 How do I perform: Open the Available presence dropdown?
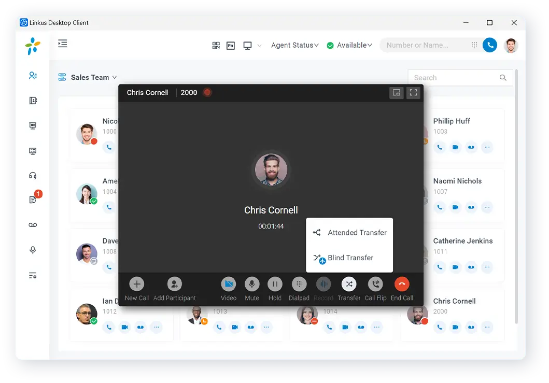click(x=350, y=46)
